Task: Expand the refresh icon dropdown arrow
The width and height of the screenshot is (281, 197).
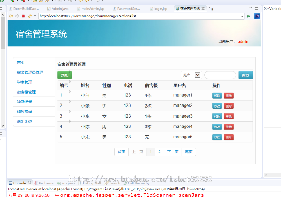Action: click(x=34, y=16)
